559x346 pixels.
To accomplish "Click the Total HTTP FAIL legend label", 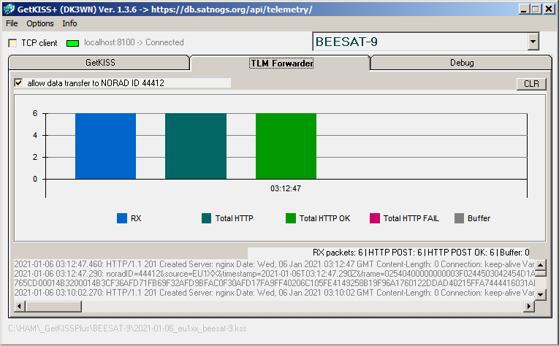I will coord(411,218).
